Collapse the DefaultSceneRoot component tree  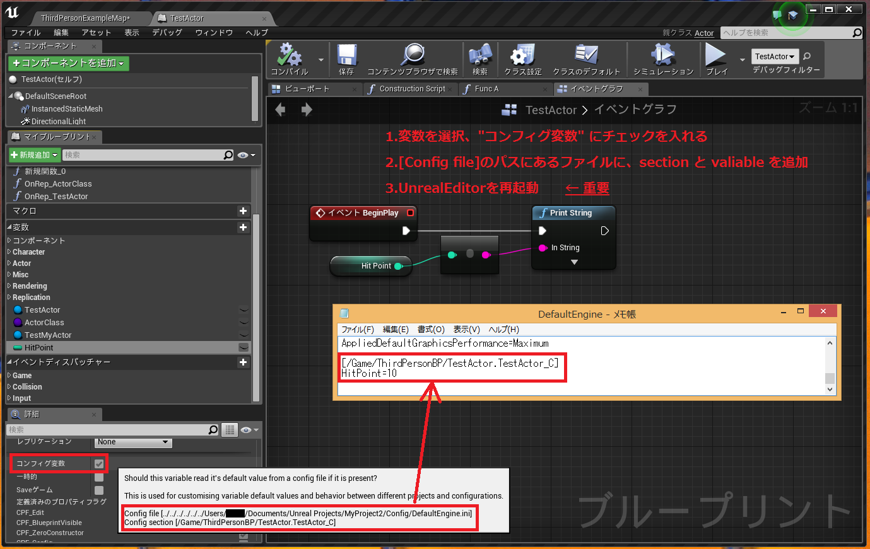(x=11, y=96)
